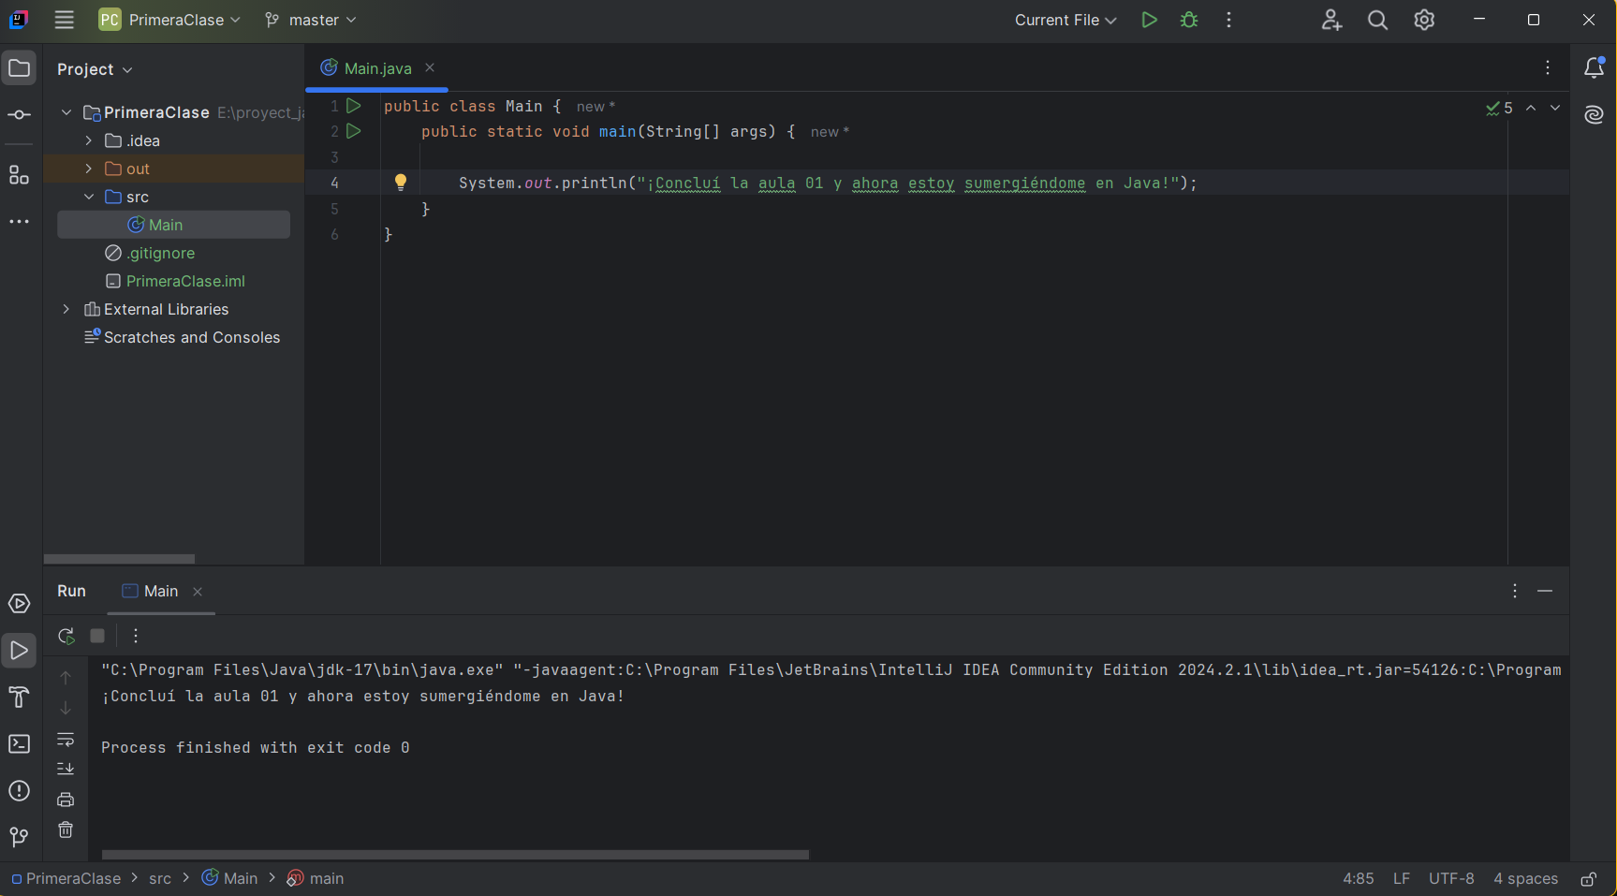Open the Notifications bell
This screenshot has height=896, width=1617.
click(1594, 67)
